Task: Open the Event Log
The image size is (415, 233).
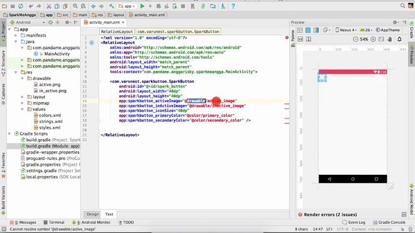Action: click(x=353, y=223)
